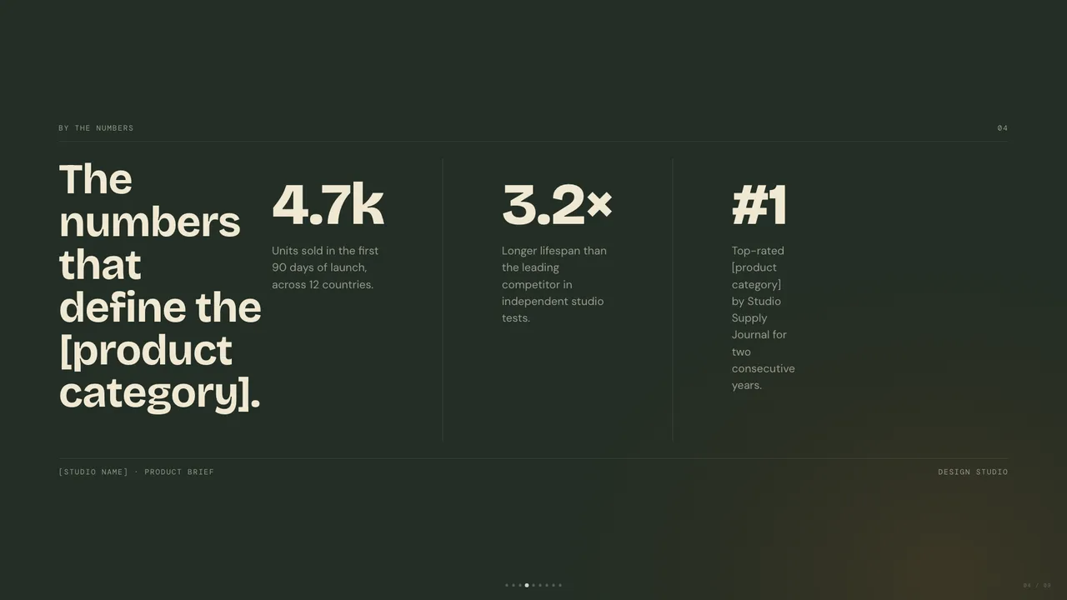Go to last slide via ninth dot
Screen dimensions: 1067x600
click(560, 585)
